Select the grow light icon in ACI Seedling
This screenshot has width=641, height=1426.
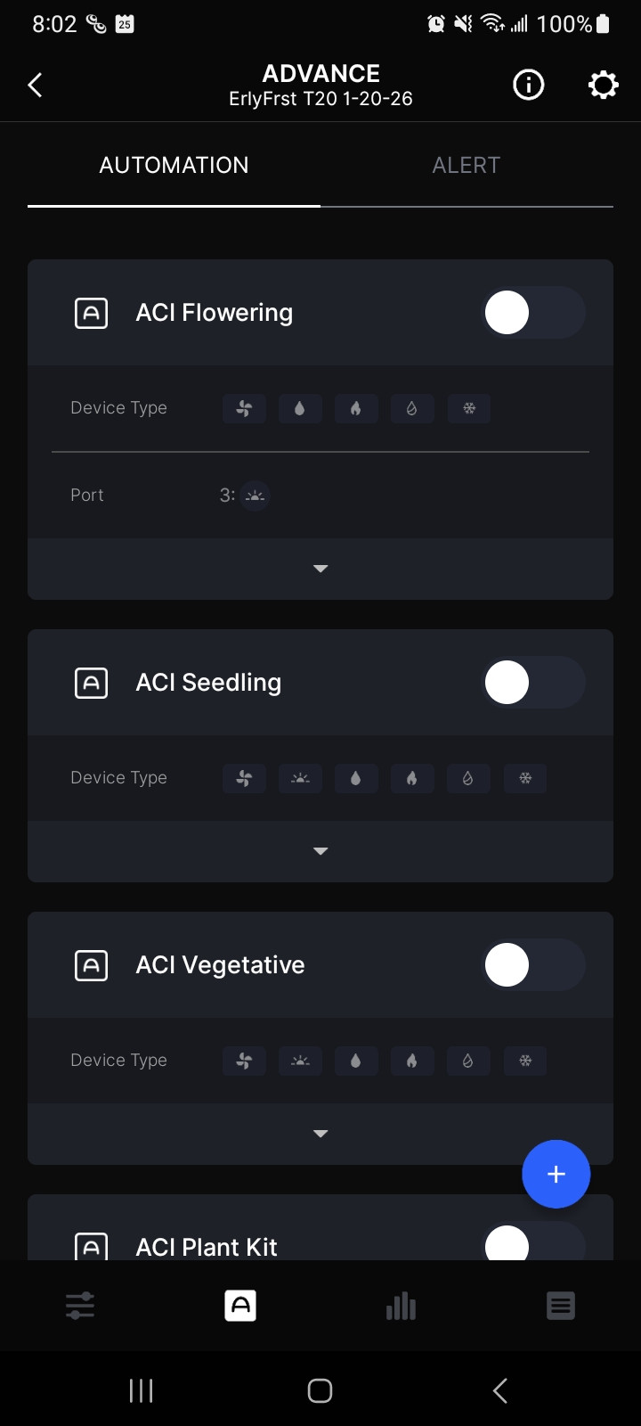pos(300,779)
